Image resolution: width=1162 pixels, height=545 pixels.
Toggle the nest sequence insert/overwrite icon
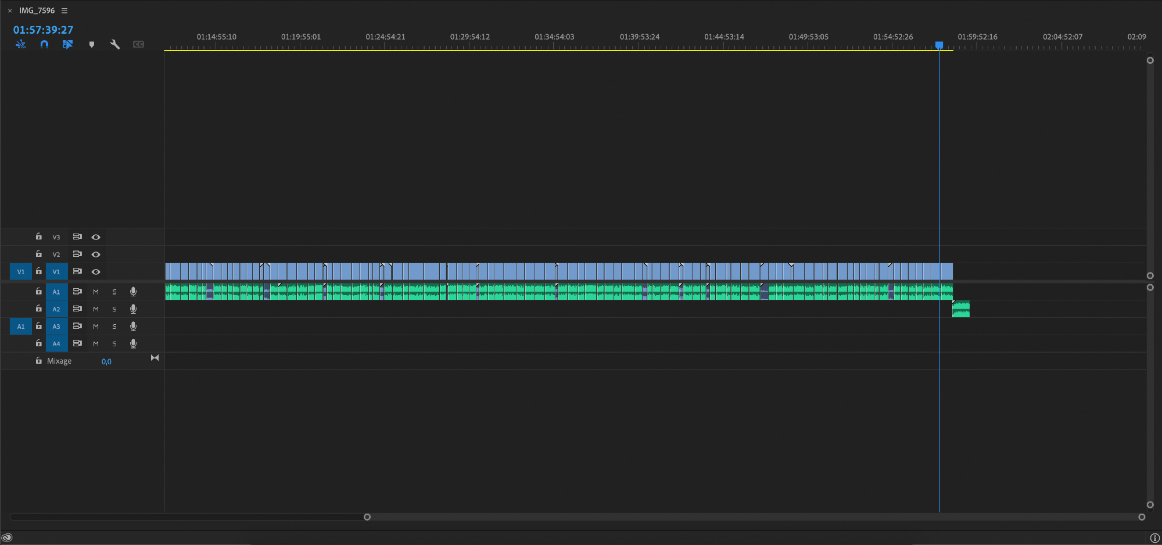pyautogui.click(x=21, y=44)
